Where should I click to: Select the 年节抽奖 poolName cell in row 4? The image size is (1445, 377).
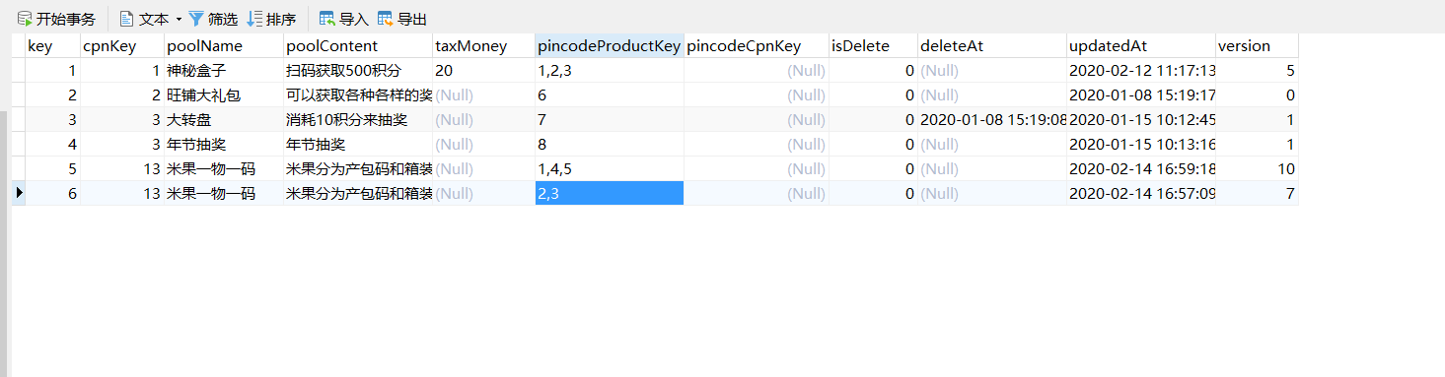(x=224, y=145)
